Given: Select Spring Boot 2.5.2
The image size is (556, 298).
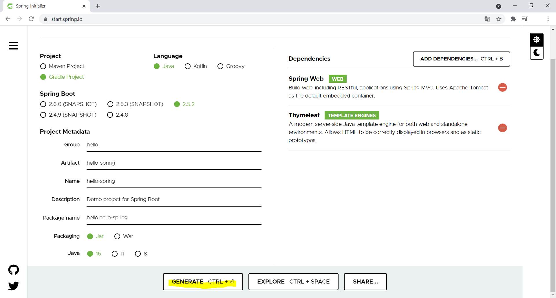Looking at the screenshot, I should 184,104.
